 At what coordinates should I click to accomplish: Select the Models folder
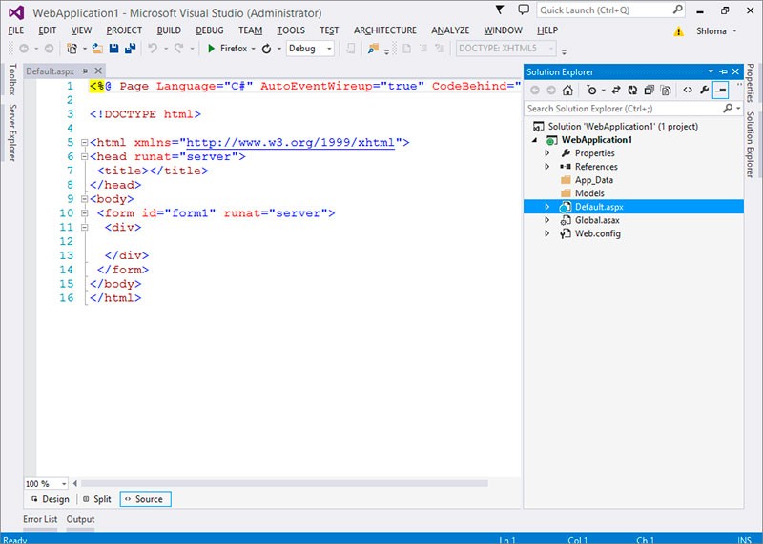[x=583, y=193]
